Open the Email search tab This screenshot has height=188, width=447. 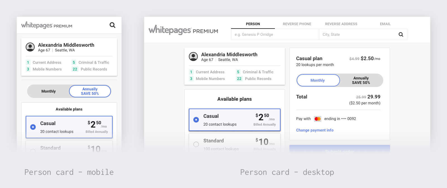point(385,24)
